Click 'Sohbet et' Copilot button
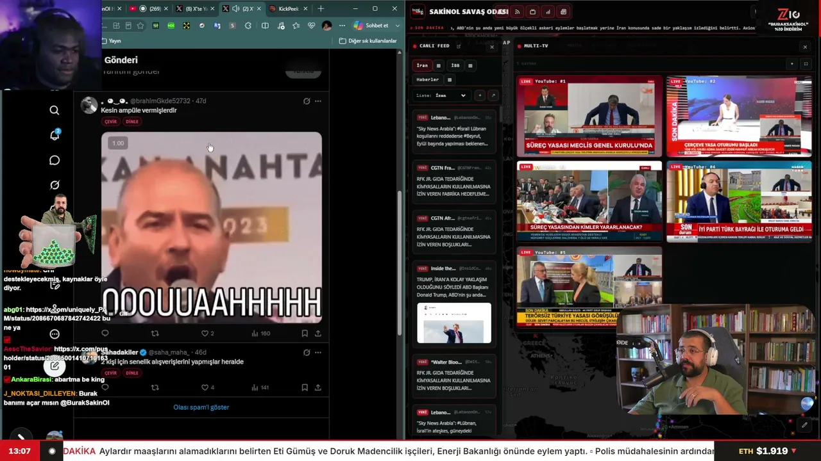The image size is (821, 461). 371,26
